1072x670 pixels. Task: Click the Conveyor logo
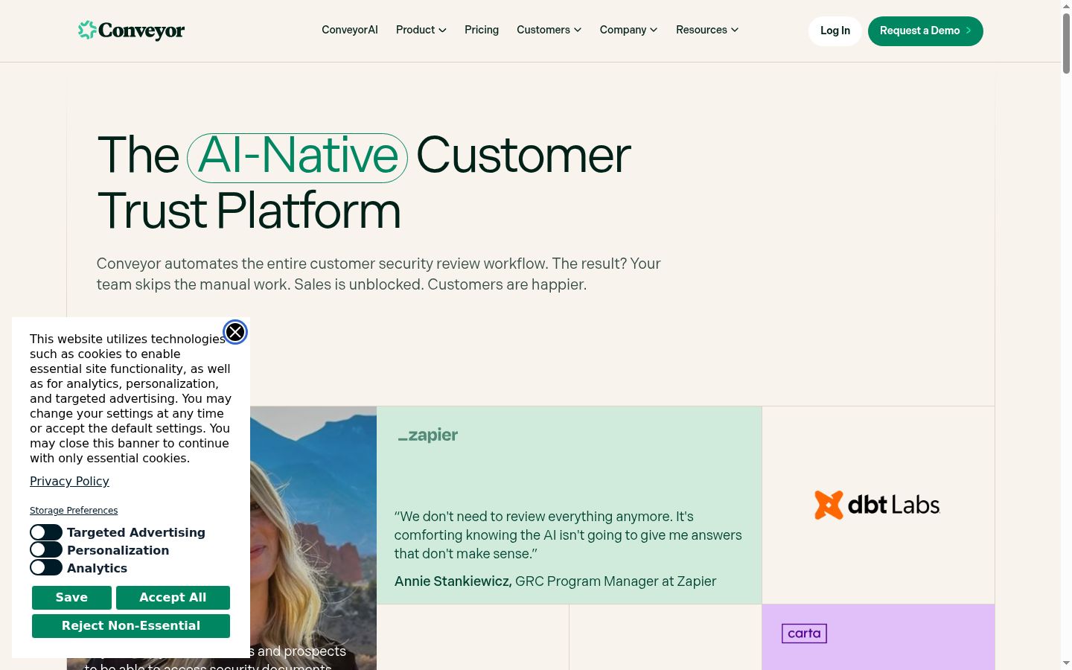131,31
